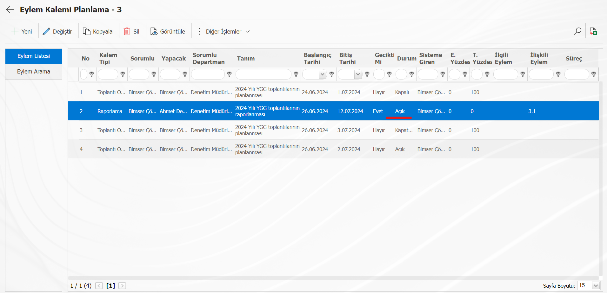Click filter icon of Tanım column
This screenshot has height=293, width=607.
[x=296, y=74]
